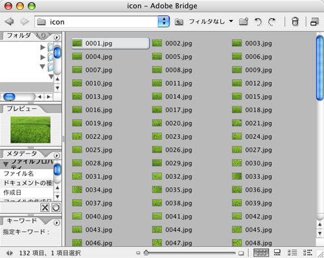
Task: Go back to the previous folder
Action: (x=9, y=21)
